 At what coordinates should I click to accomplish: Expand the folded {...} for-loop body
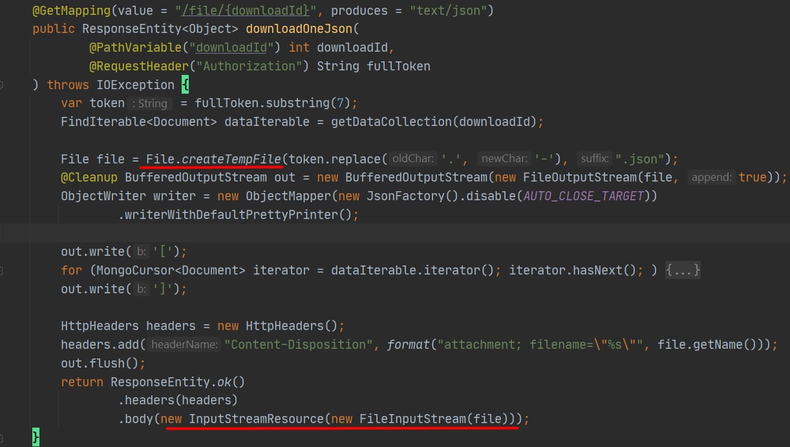tap(683, 270)
